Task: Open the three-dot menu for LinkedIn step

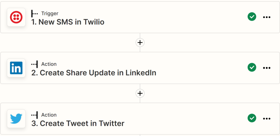Action: click(267, 68)
